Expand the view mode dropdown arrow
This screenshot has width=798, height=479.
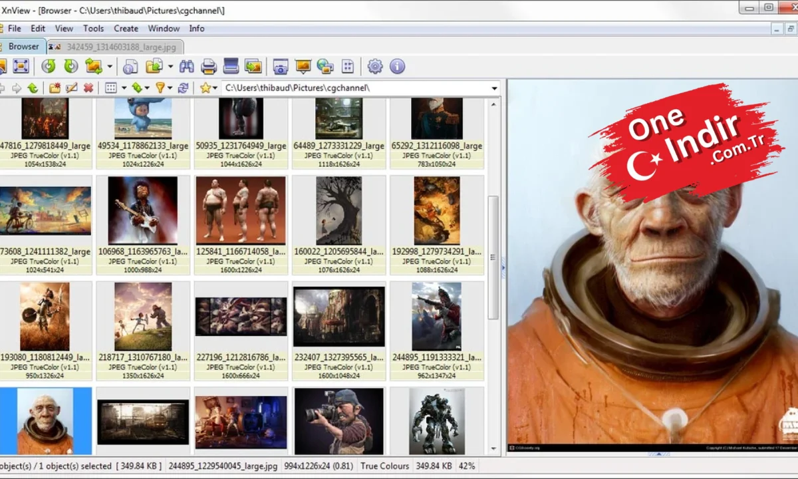[x=124, y=88]
